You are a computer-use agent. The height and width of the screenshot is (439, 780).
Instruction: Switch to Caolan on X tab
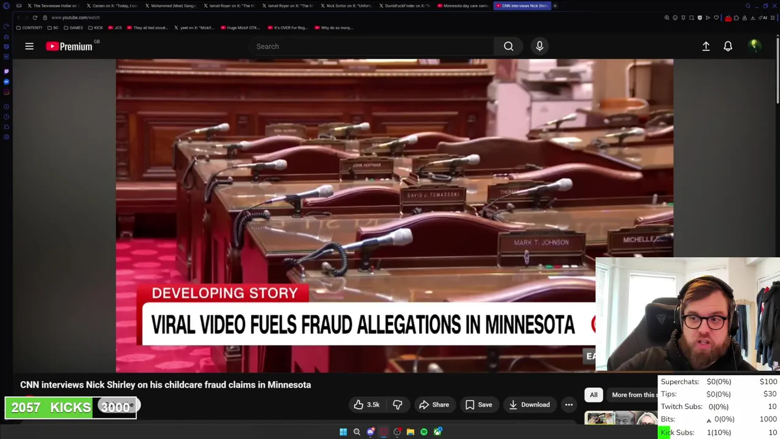click(112, 5)
